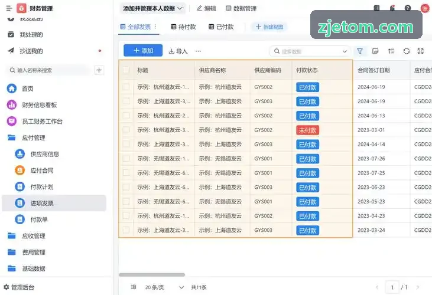Check the 杭州道友云-2... row checkbox

pos(126,116)
